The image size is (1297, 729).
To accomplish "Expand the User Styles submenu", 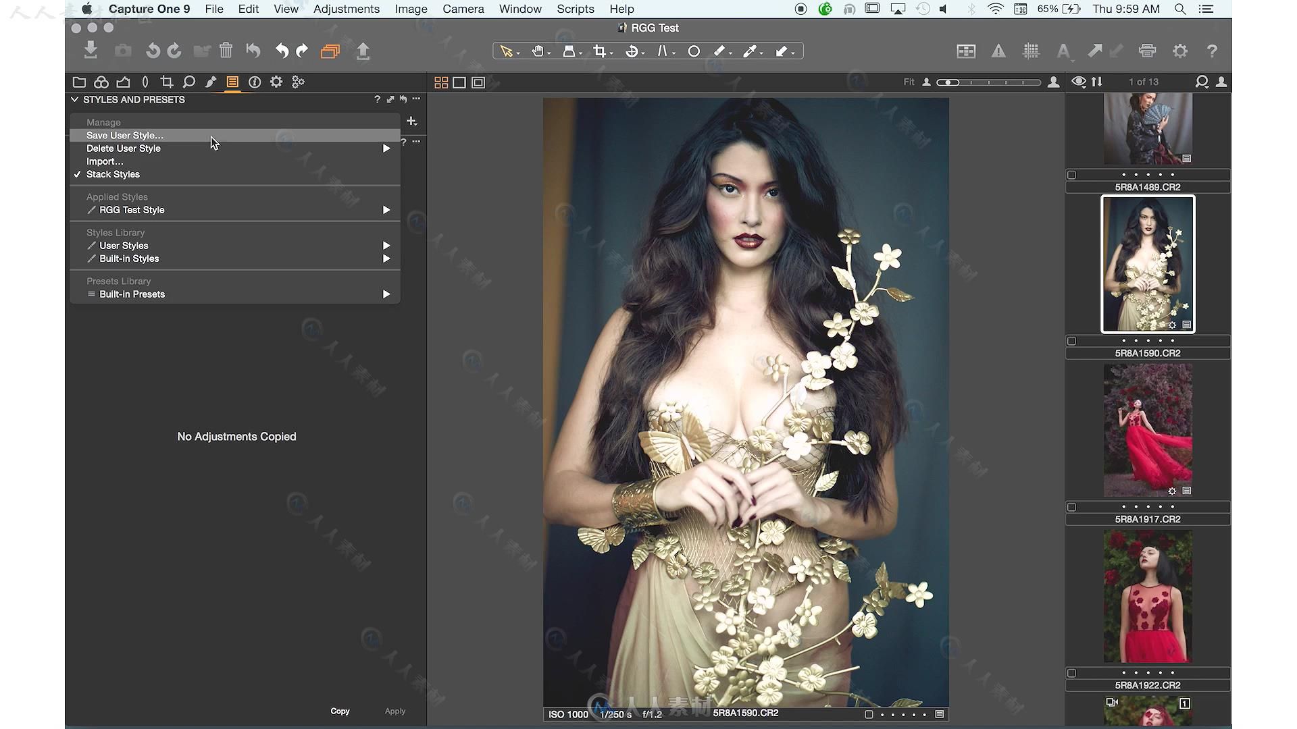I will click(386, 246).
